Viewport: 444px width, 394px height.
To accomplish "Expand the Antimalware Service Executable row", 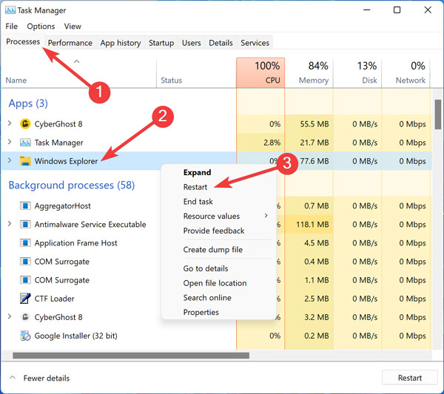I will [10, 224].
